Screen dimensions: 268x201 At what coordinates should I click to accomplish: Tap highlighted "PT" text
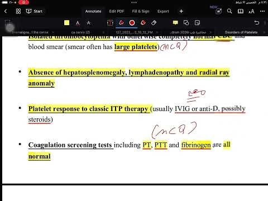point(147,145)
